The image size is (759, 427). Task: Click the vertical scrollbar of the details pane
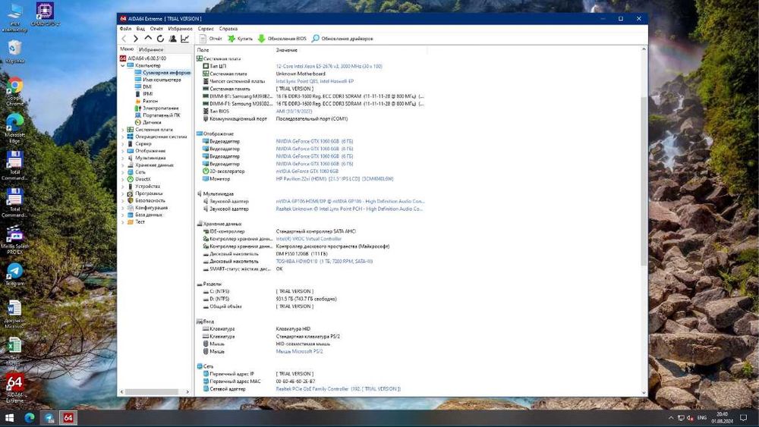point(644,181)
